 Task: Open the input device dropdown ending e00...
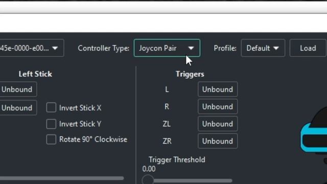click(x=31, y=48)
